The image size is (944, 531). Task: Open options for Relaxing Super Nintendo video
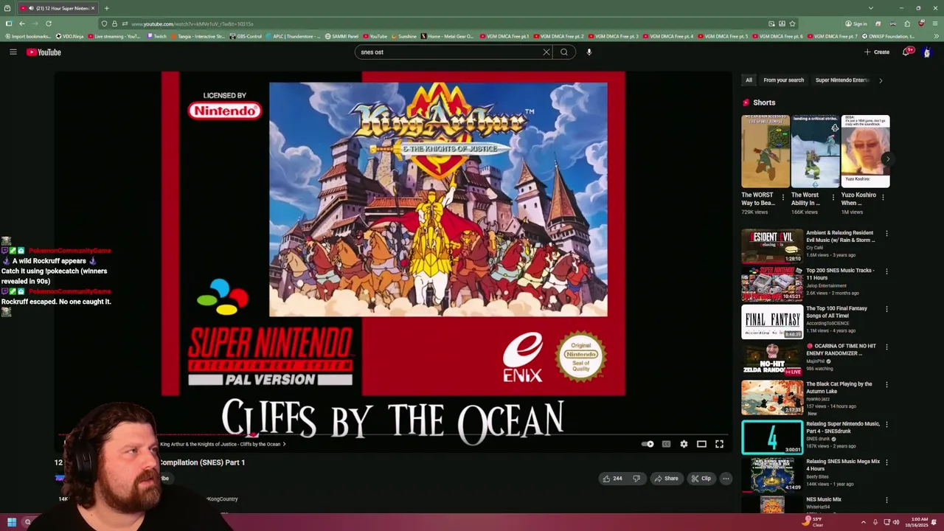point(886,425)
